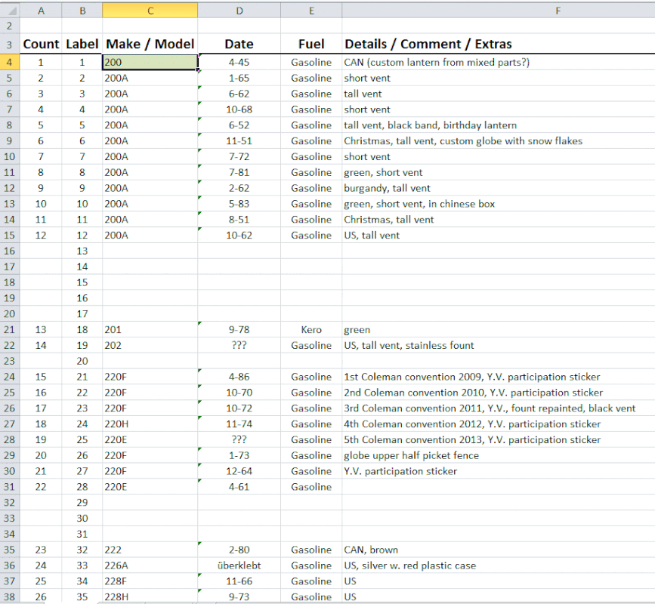Click '3rd Coleman convention 2011' cell
The width and height of the screenshot is (655, 604).
499,408
